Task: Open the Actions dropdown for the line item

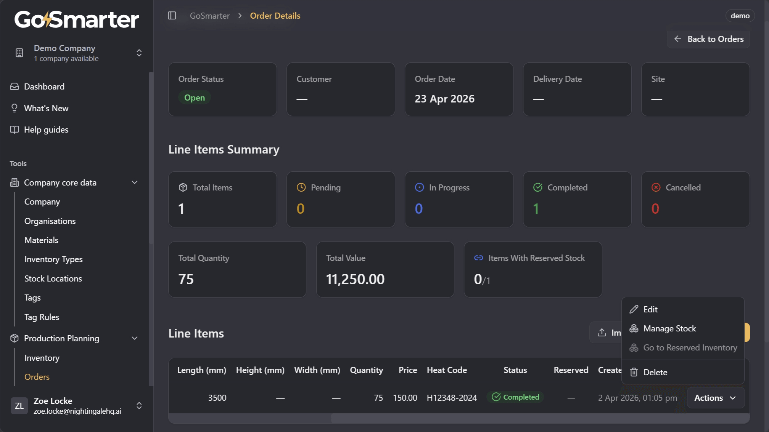Action: (716, 398)
